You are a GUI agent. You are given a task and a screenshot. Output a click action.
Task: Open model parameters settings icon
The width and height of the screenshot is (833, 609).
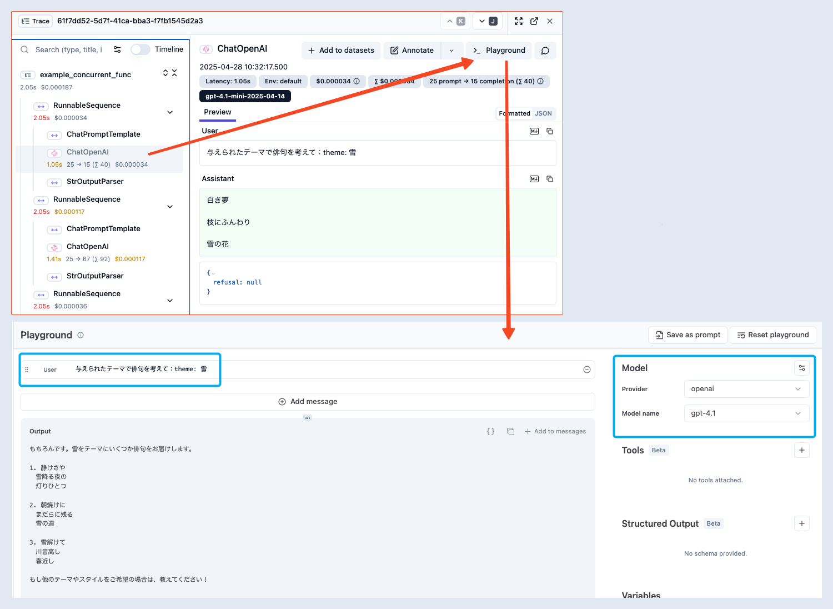[x=802, y=368]
